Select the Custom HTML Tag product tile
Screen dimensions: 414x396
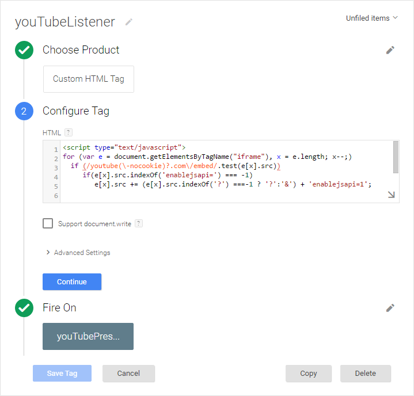click(89, 79)
